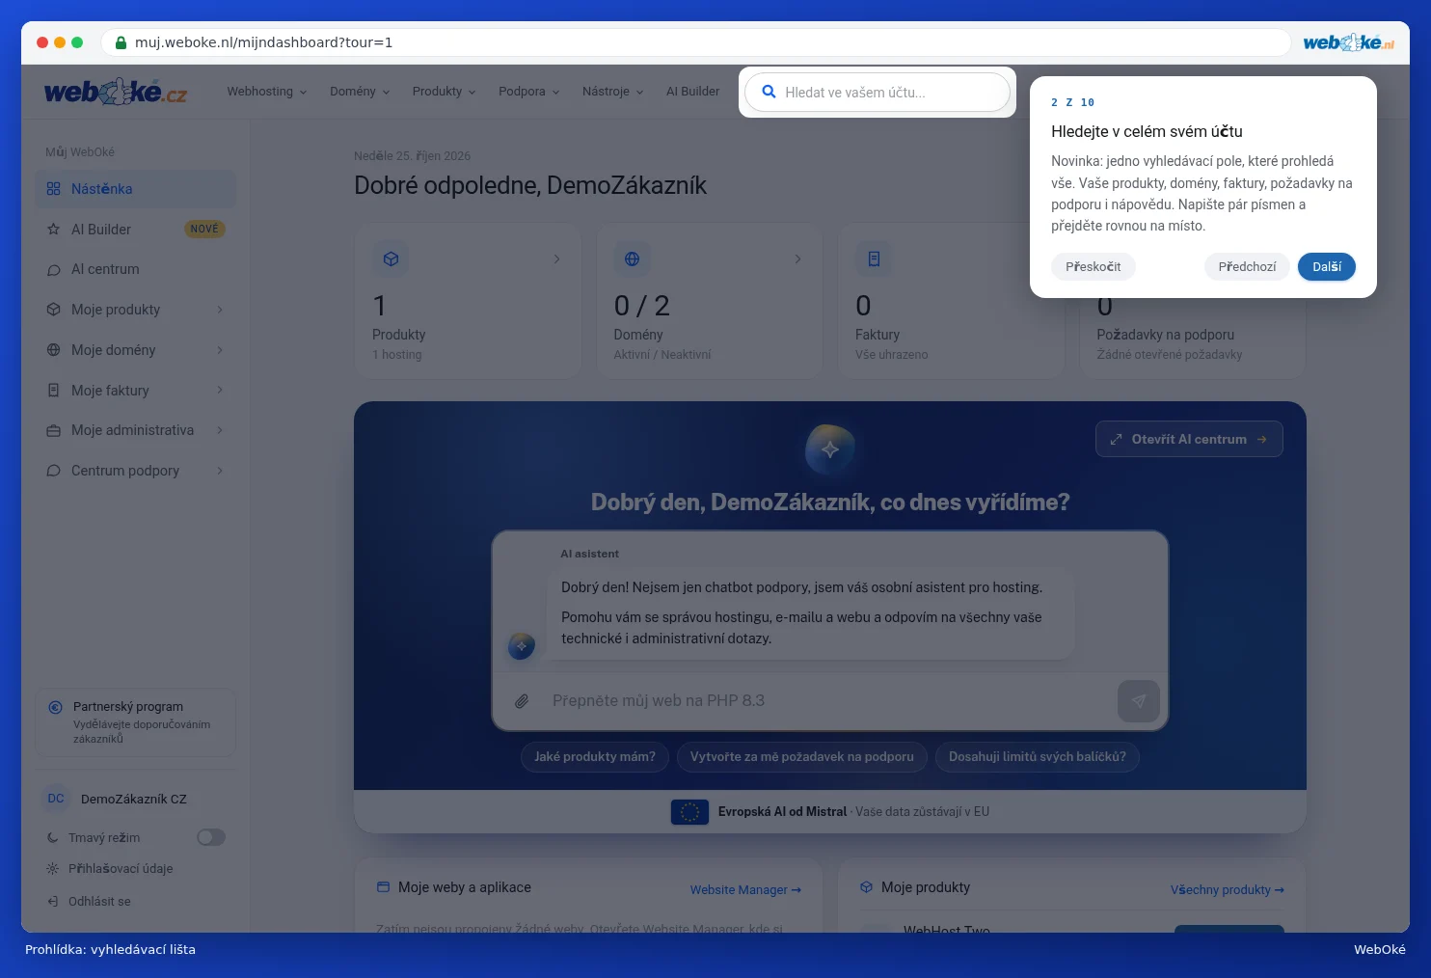The height and width of the screenshot is (978, 1431).
Task: Expand the Moje faktury sidebar chevron
Action: (220, 391)
